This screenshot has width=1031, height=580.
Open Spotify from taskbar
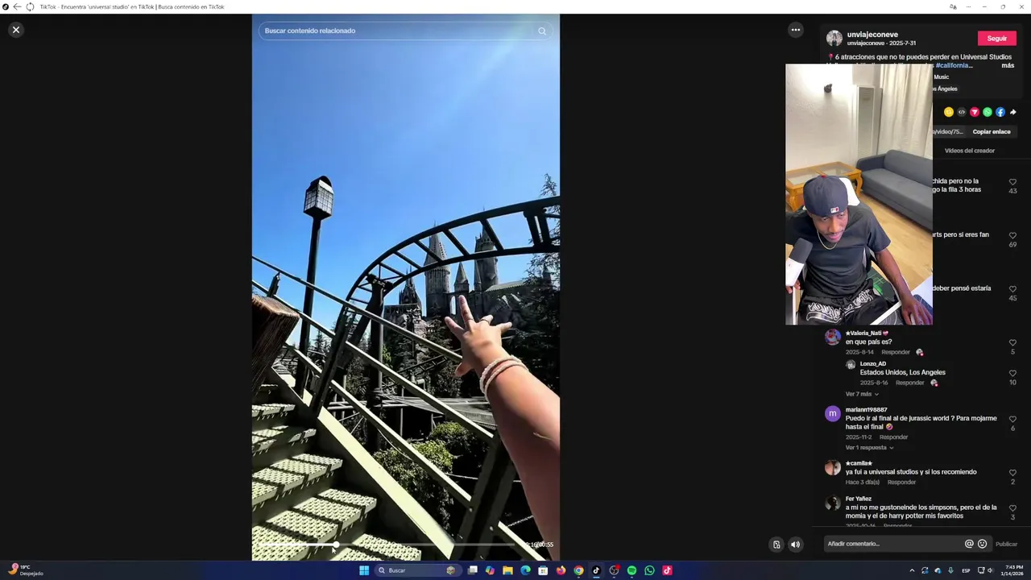click(631, 570)
